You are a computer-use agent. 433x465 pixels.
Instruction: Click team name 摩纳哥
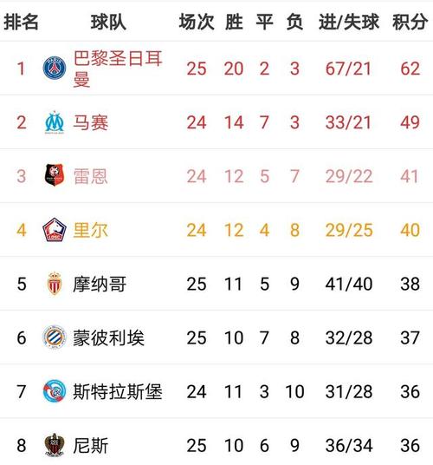tap(100, 284)
